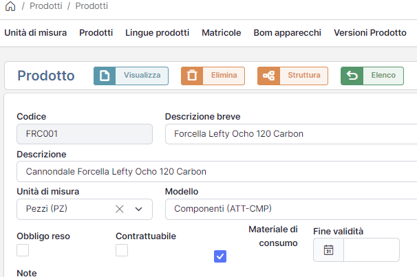Click the Modello label

point(182,192)
